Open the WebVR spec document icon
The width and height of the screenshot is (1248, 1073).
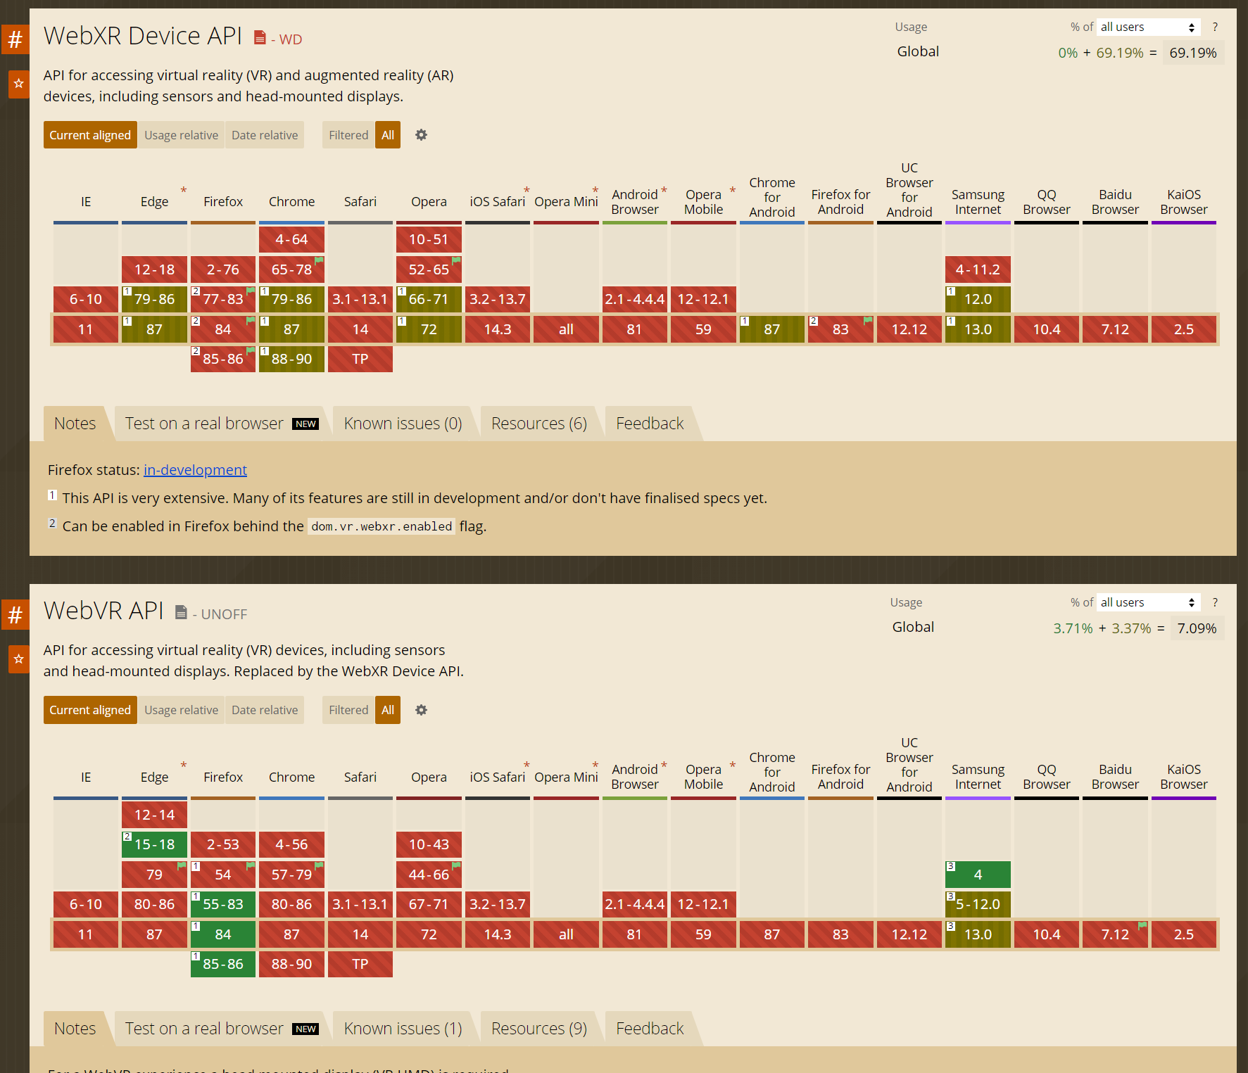181,612
